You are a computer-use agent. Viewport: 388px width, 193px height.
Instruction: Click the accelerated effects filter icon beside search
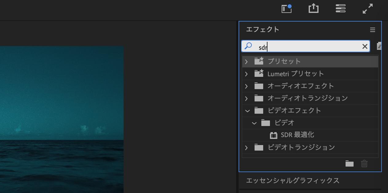379,46
